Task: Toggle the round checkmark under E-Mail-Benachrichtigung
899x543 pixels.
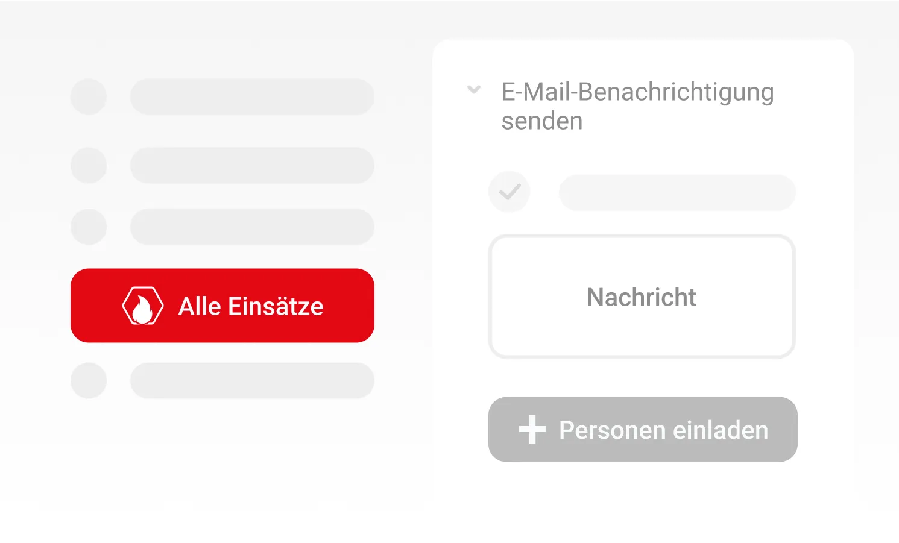Action: pos(509,192)
